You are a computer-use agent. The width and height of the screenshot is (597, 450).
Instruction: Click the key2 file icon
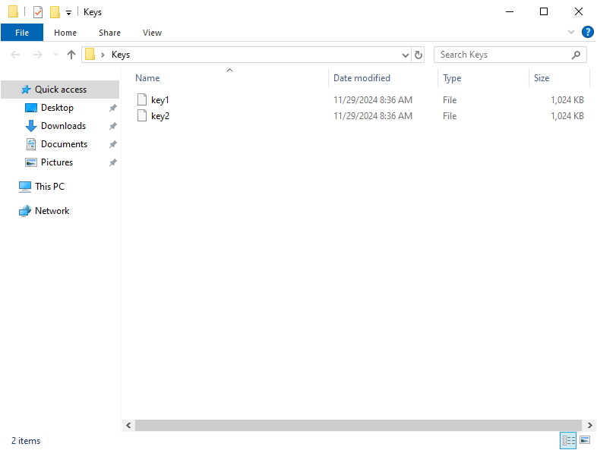coord(142,115)
